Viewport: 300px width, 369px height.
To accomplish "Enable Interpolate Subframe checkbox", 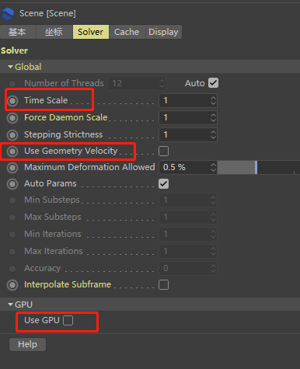I will (163, 284).
